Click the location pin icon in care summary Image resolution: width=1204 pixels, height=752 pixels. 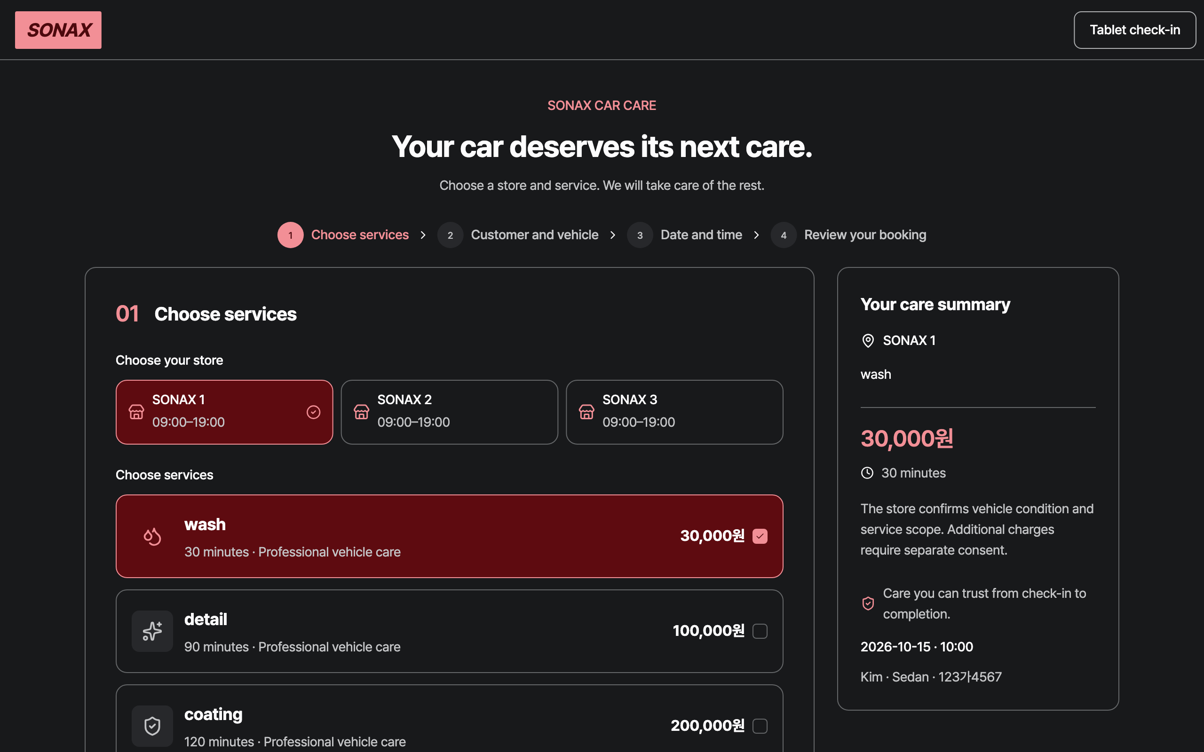point(868,341)
